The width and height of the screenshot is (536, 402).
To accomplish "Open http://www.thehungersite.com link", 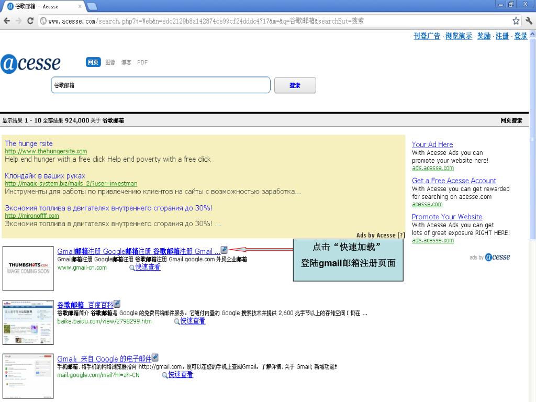I will 46,151.
